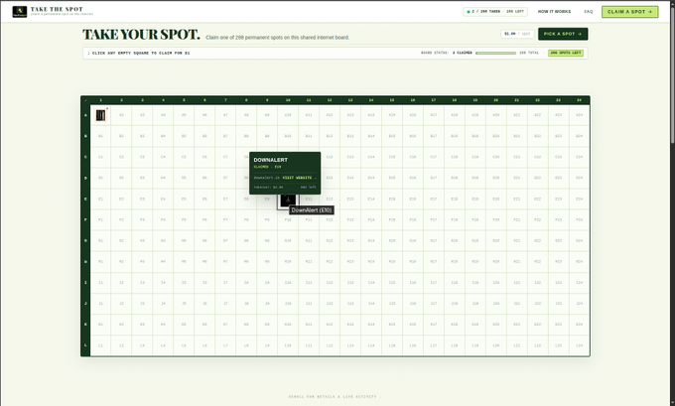Click the column 24 header of the board
Viewport: 675px width, 406px height.
tap(580, 100)
